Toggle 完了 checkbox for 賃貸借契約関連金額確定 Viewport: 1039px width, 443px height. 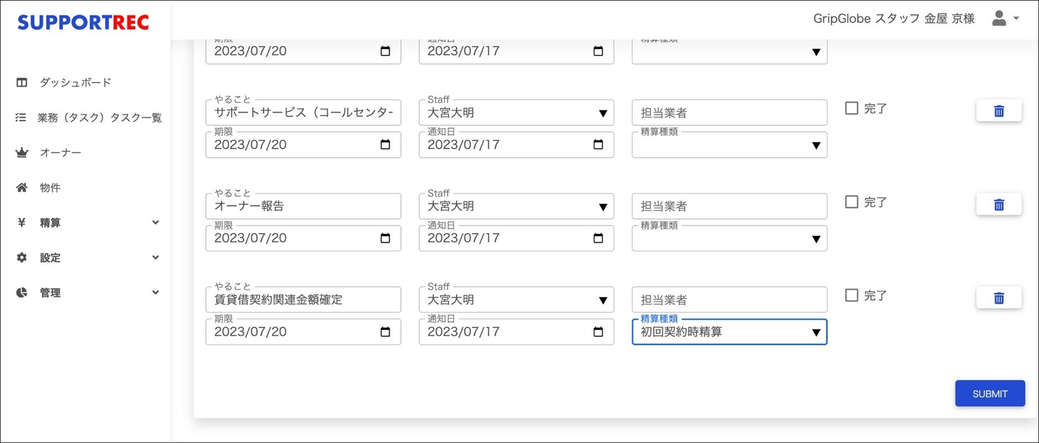[852, 296]
